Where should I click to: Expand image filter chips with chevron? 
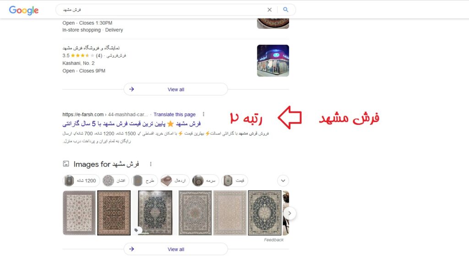(283, 181)
